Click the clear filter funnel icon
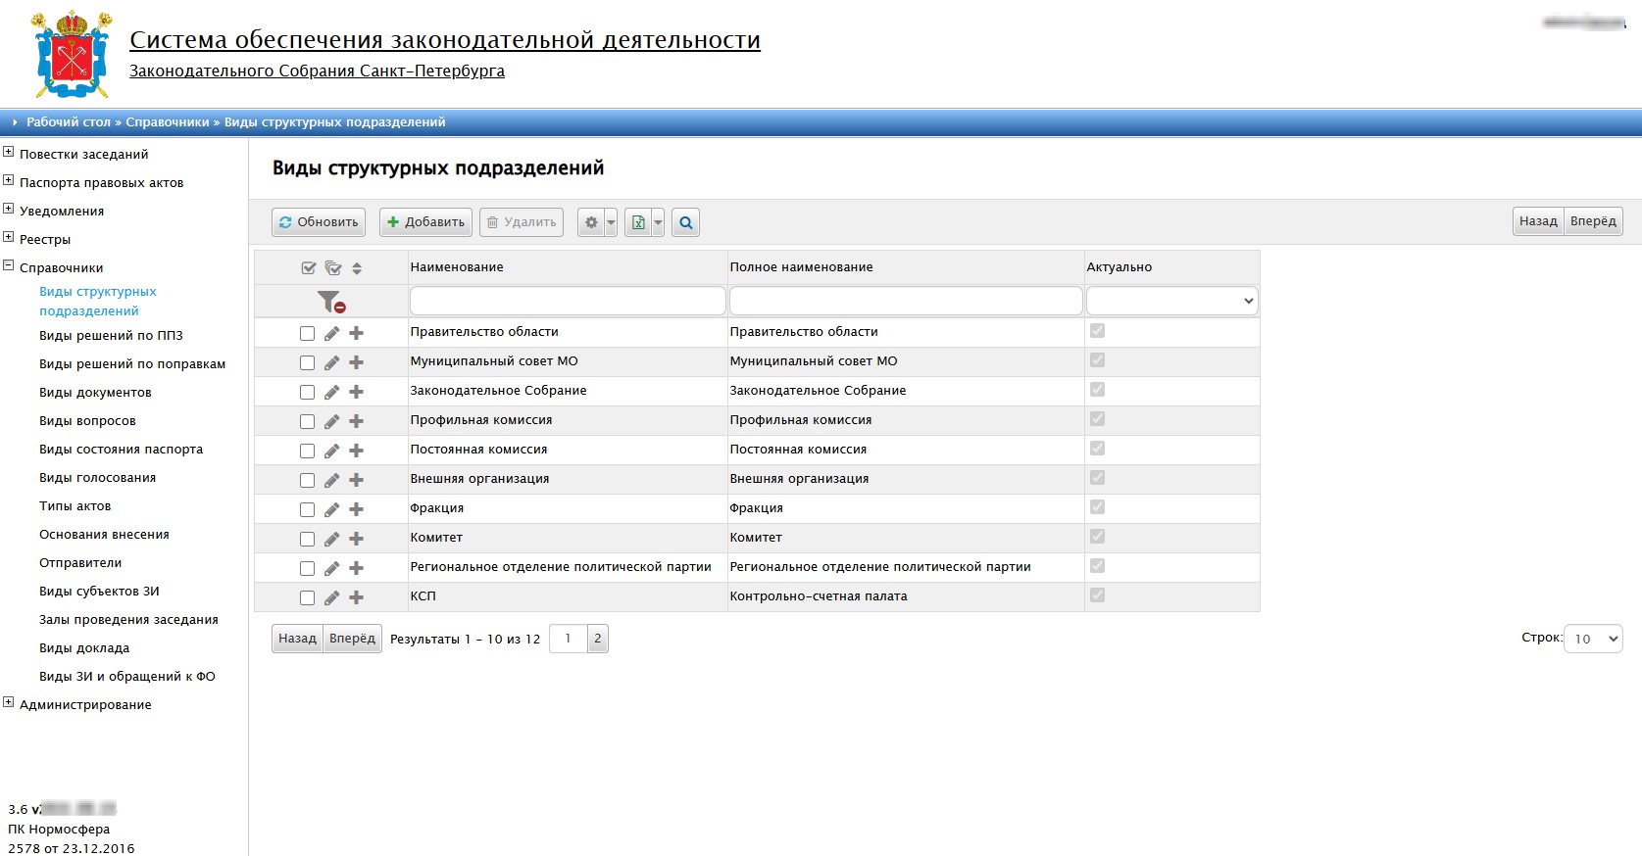This screenshot has width=1642, height=856. [331, 302]
